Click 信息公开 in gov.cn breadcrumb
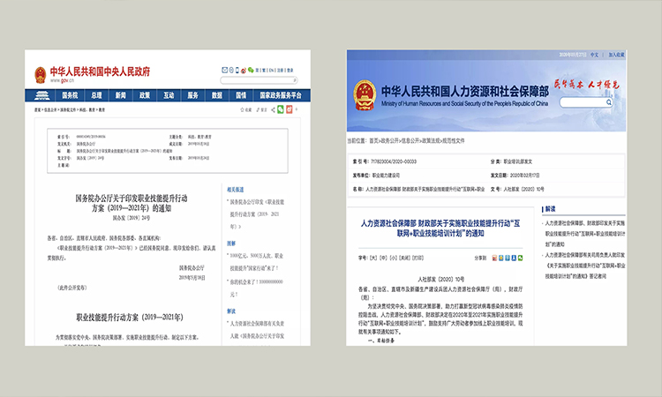This screenshot has width=662, height=397. click(50, 109)
